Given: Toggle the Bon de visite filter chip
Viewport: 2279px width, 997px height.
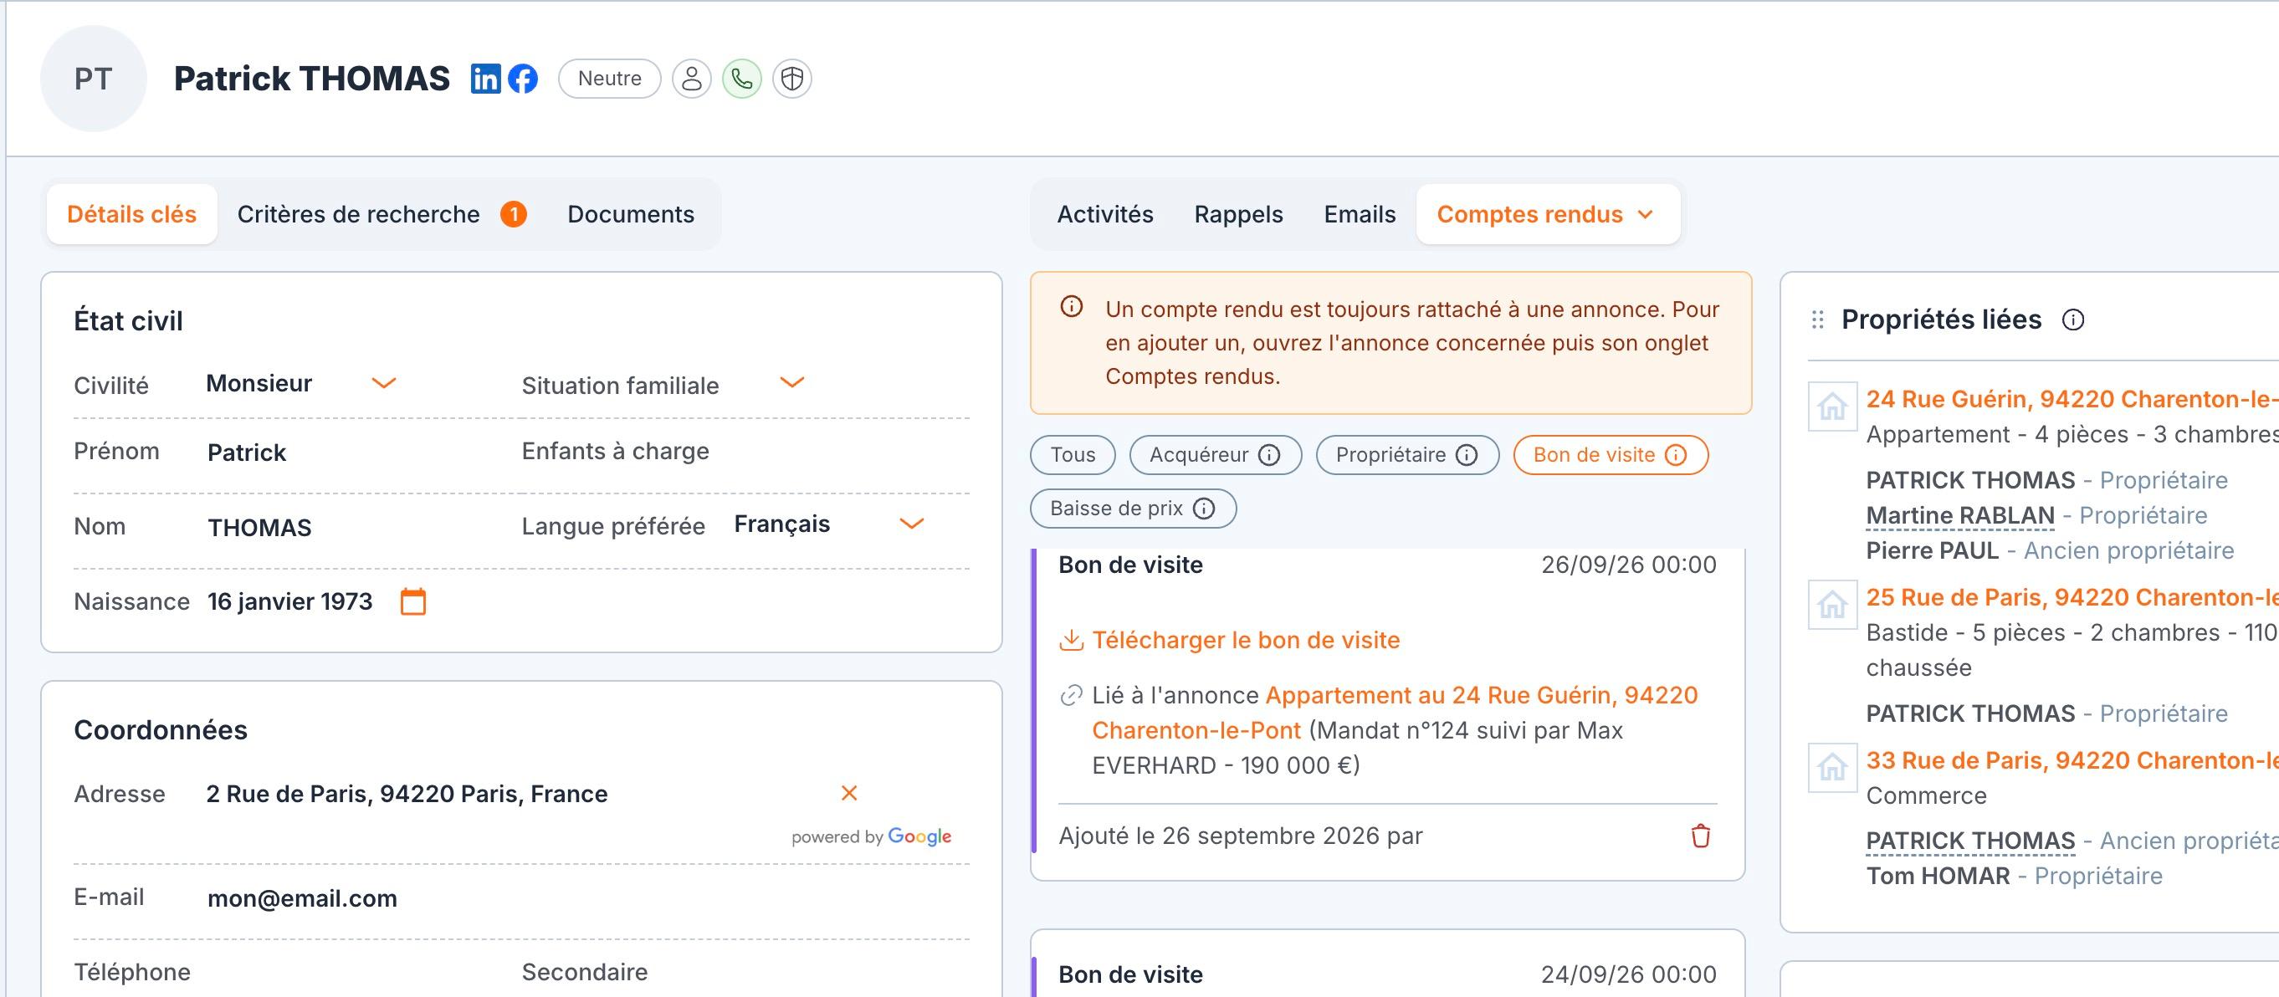Looking at the screenshot, I should coord(1611,455).
